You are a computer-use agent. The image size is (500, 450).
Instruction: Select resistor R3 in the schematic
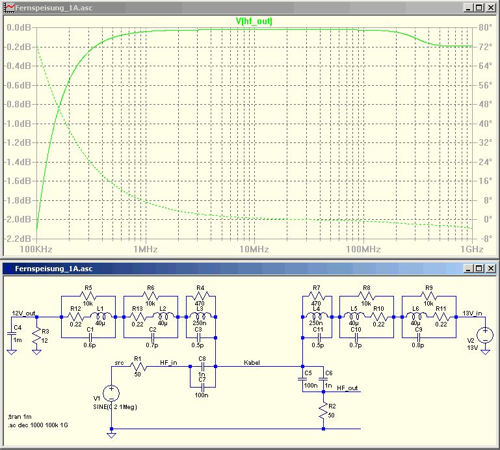click(x=36, y=336)
